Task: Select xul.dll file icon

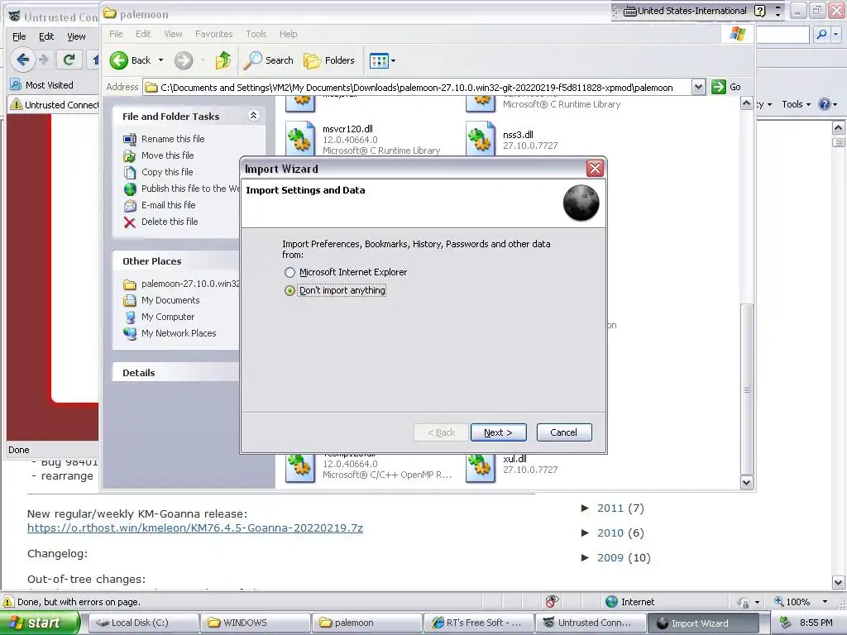Action: [481, 466]
